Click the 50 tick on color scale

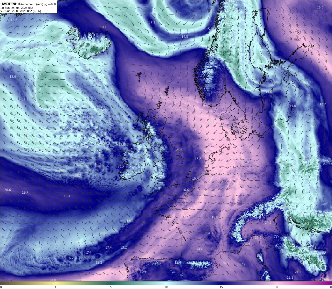point(330,287)
